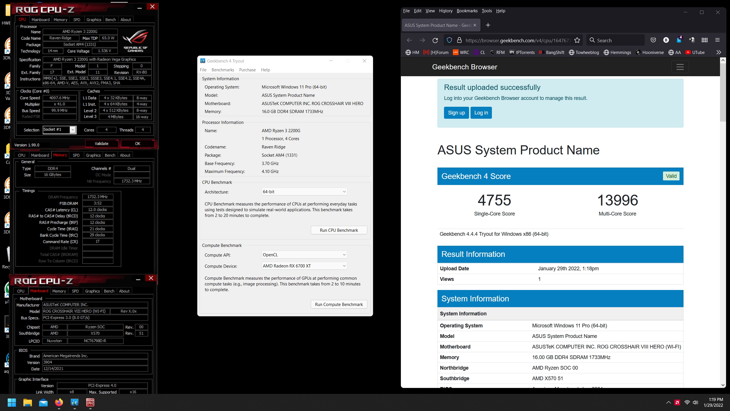This screenshot has height=411, width=730.
Task: Open the B extension icon in Firefox toolbar
Action: [x=666, y=40]
